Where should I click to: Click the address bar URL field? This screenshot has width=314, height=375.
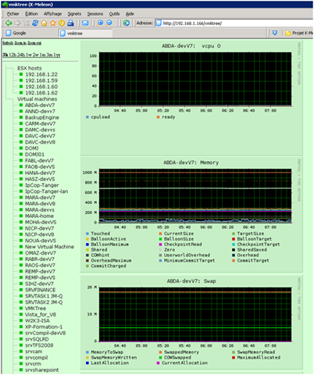[x=234, y=23]
